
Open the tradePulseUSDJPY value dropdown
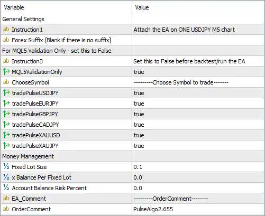[x=198, y=93]
